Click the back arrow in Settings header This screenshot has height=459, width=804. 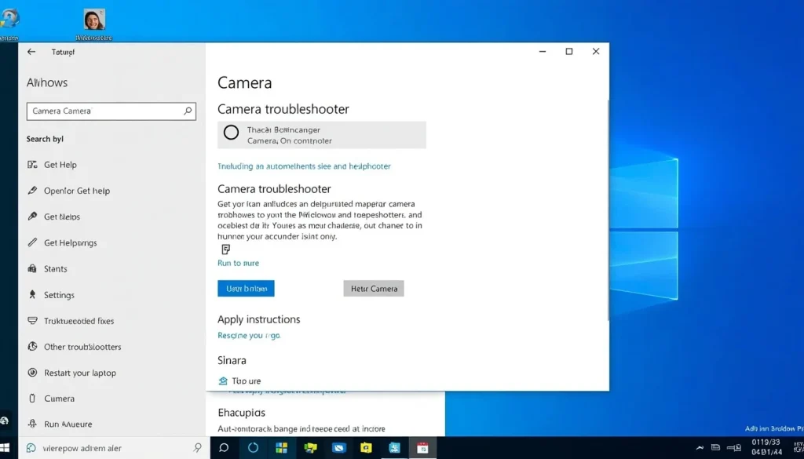click(31, 52)
